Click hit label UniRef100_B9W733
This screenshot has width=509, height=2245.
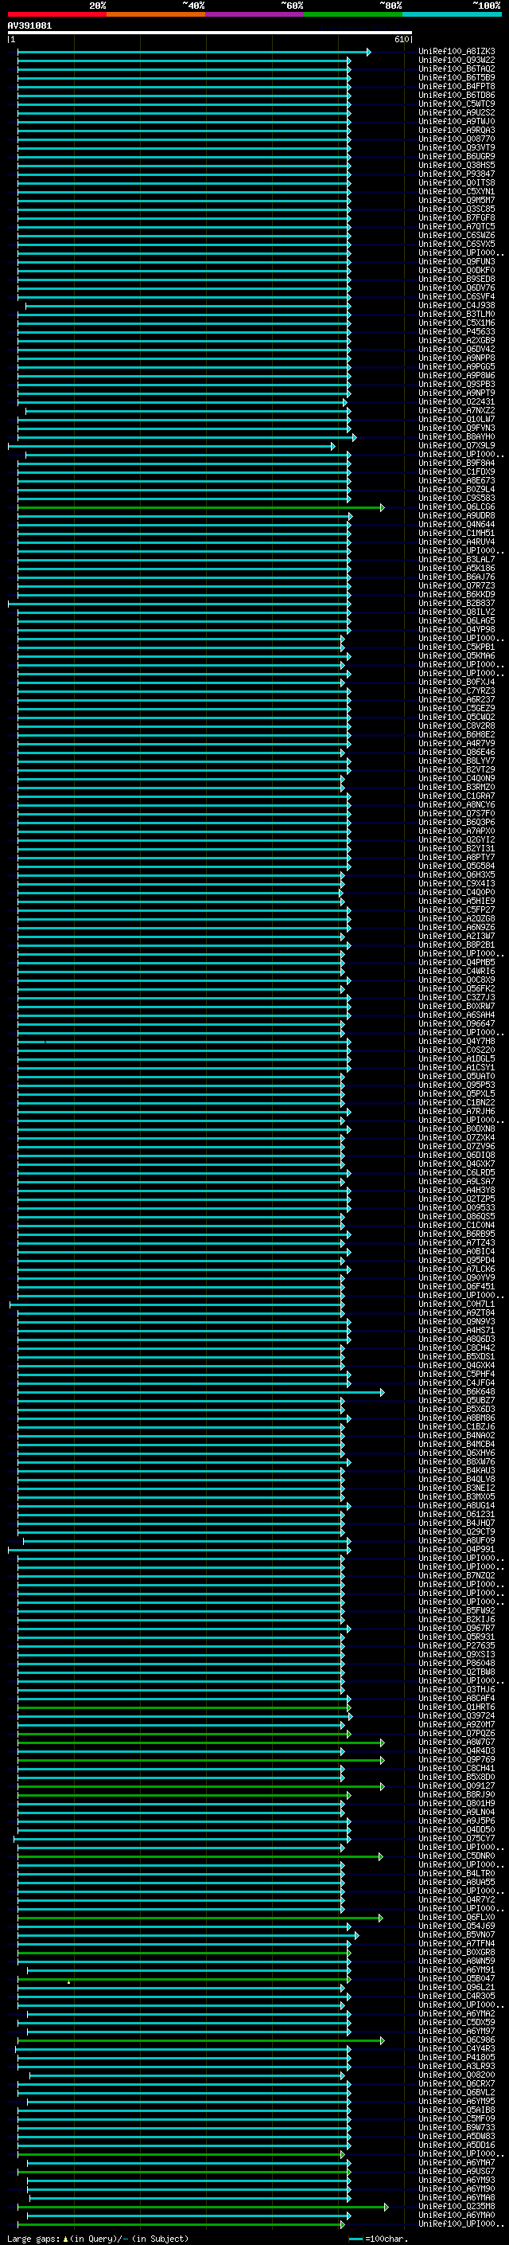457,2128
